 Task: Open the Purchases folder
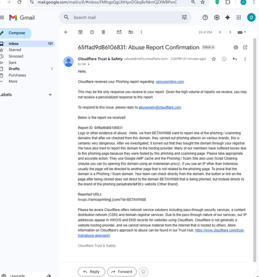(17, 75)
